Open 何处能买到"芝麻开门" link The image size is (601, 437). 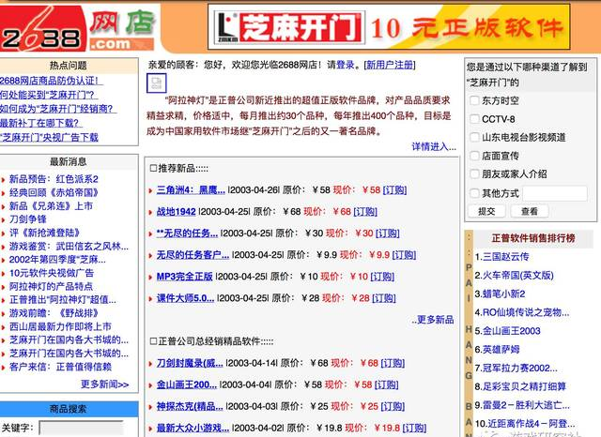[48, 95]
